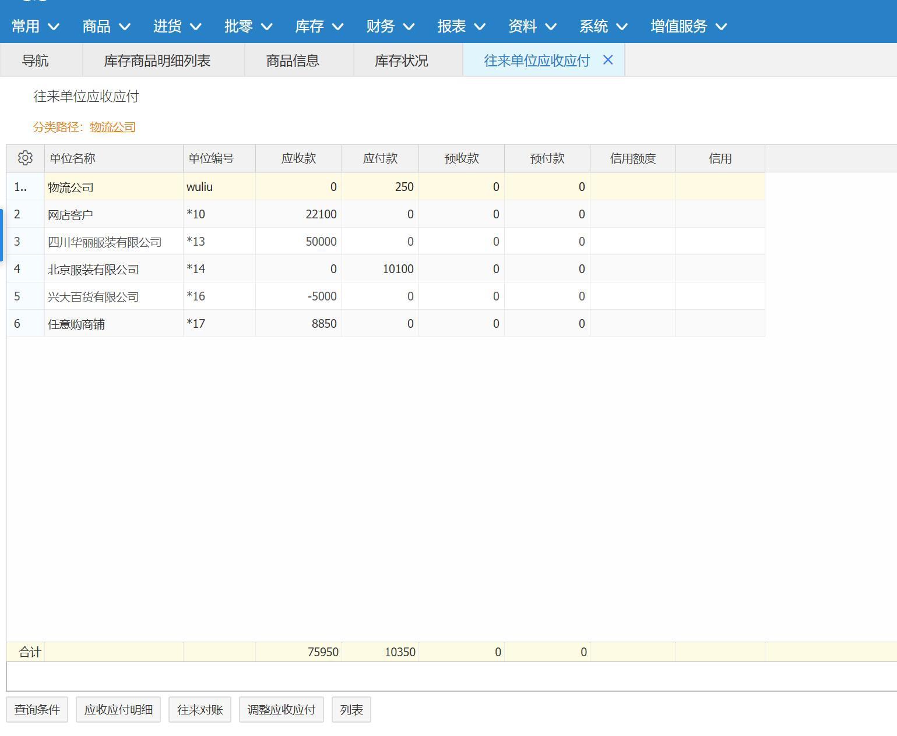This screenshot has width=897, height=736.
Task: Click the 查询条件 button
Action: coord(37,710)
